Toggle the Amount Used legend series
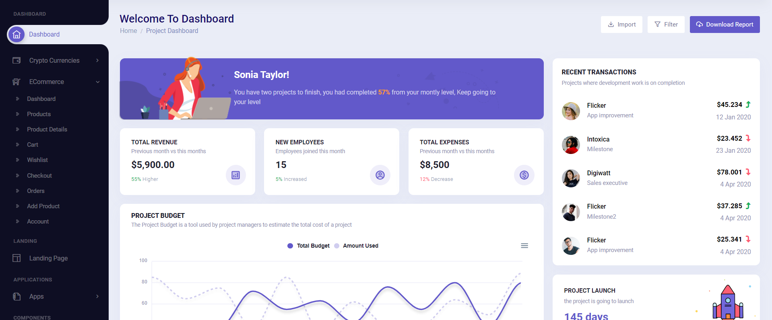 coord(356,246)
